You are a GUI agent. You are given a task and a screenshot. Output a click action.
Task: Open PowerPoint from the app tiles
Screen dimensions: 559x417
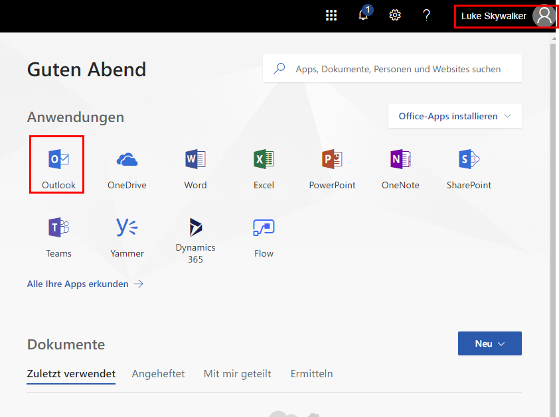pos(332,168)
